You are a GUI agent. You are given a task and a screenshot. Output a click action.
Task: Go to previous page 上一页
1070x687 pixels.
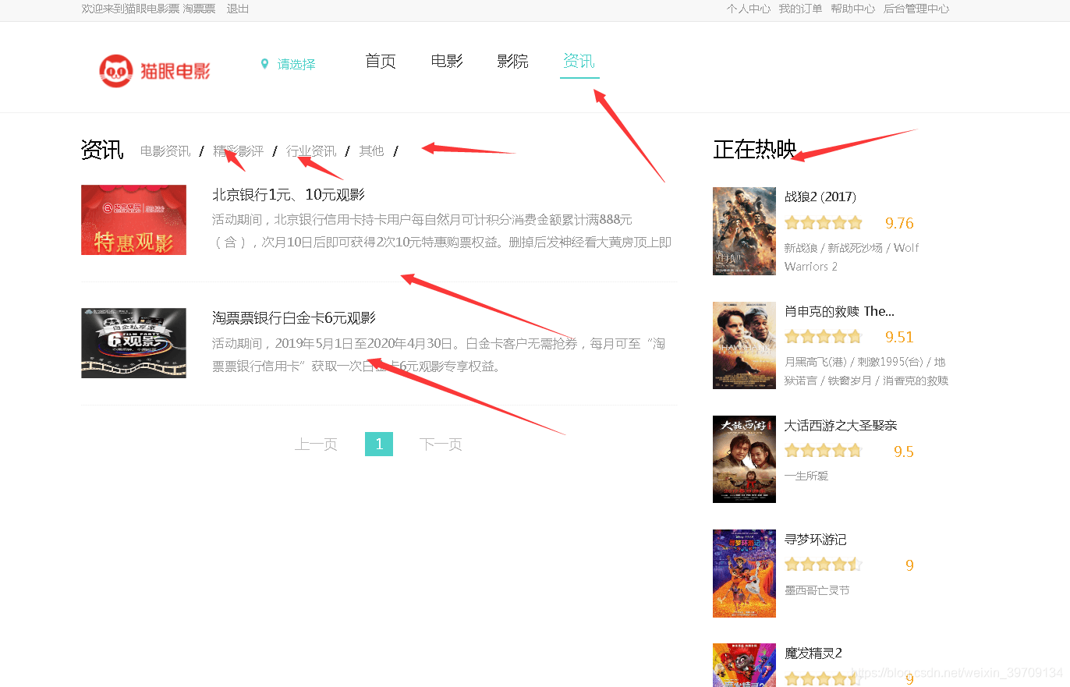316,444
